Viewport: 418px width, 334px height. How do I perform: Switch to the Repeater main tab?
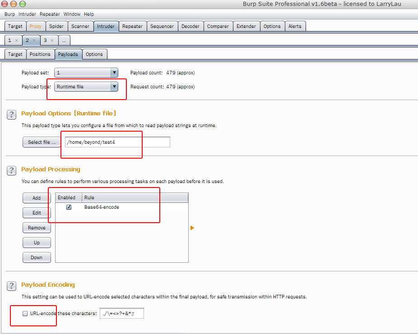(x=133, y=26)
